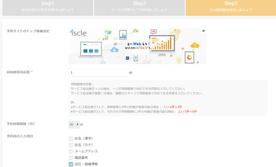
Task: Focus the 同時間帯対応数 number field
Action: pos(98,73)
